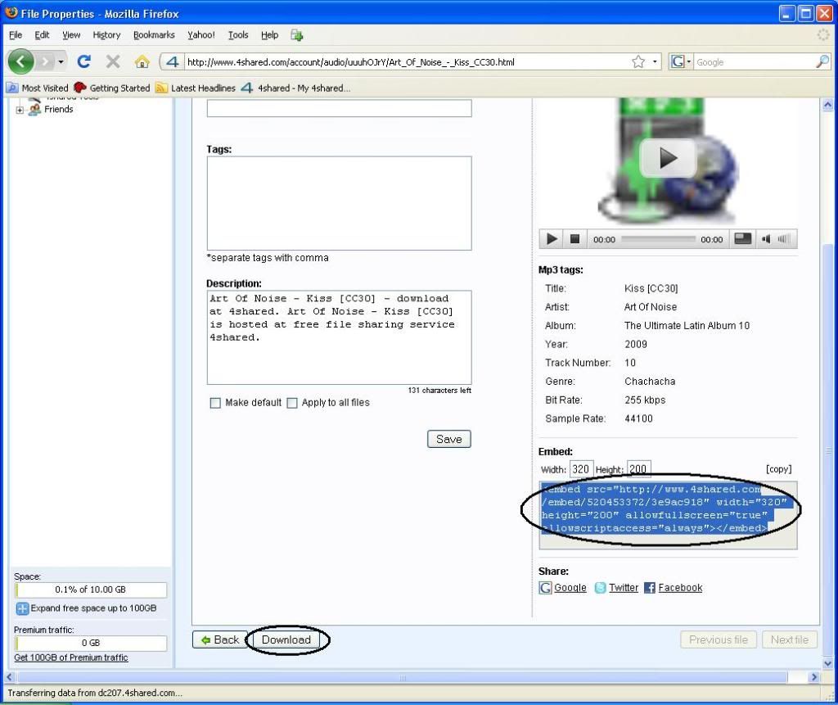838x705 pixels.
Task: Enable the Apply to all files checkbox
Action: pos(292,403)
